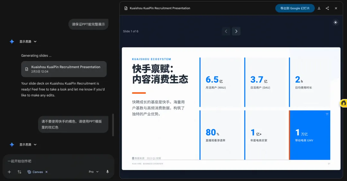347x181 pixels.
Task: Go to the next slide
Action: (x=236, y=31)
